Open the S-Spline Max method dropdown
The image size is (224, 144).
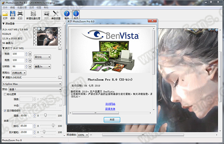[x=32, y=84]
